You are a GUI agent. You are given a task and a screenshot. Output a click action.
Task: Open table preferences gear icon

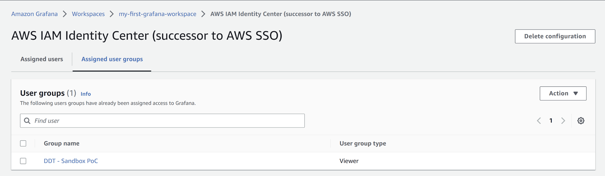pyautogui.click(x=581, y=121)
